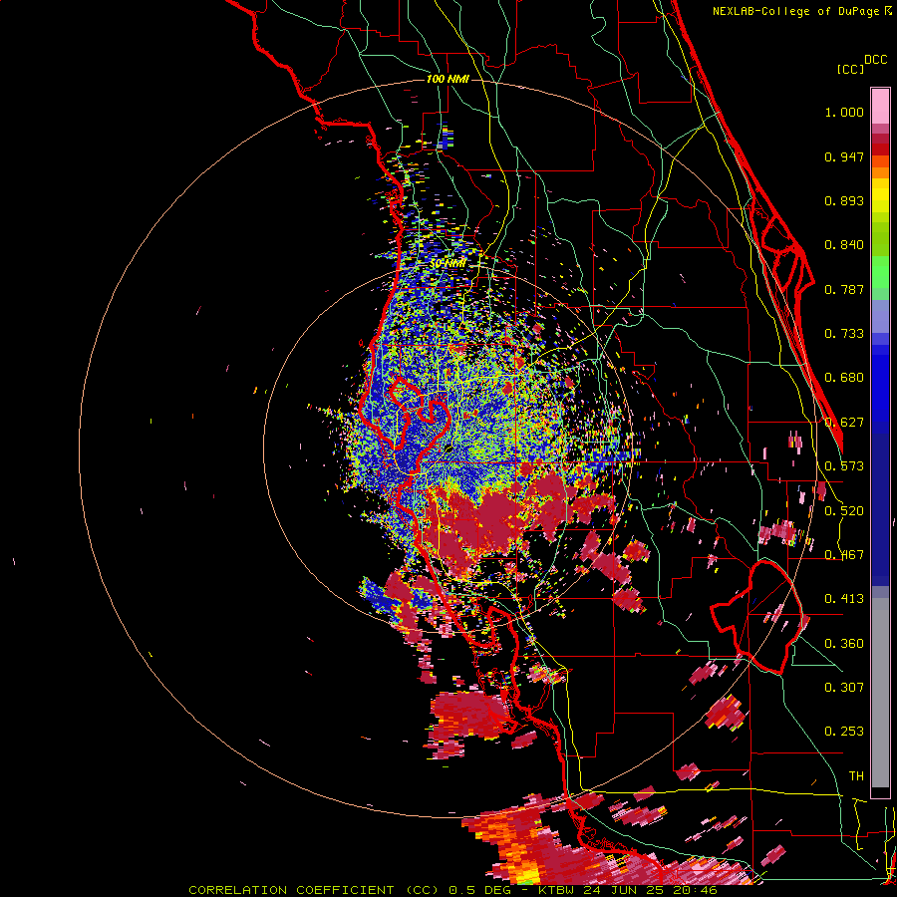Pick the gray segment of the color bar
897x897 pixels.
pos(880,693)
